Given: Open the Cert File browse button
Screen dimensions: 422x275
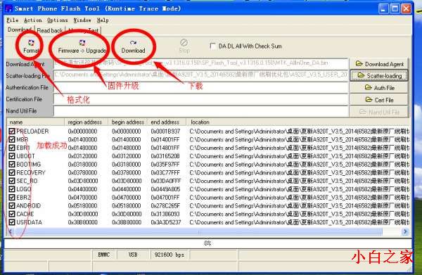Looking at the screenshot, I should [379, 100].
